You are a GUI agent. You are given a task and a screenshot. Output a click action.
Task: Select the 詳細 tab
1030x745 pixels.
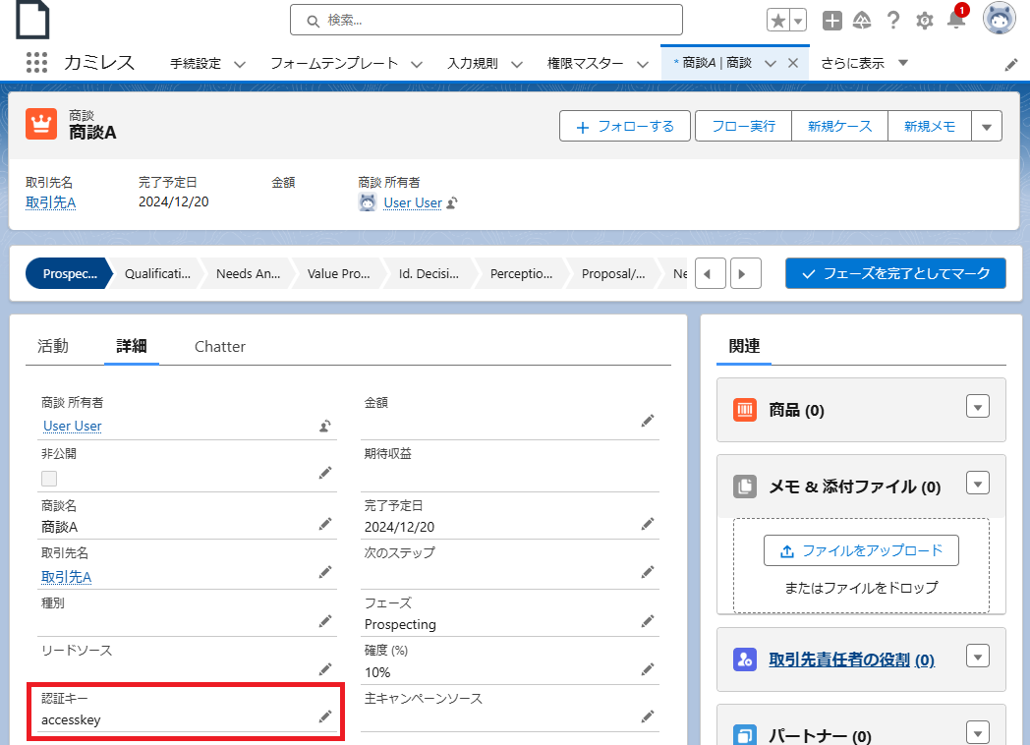coord(132,346)
